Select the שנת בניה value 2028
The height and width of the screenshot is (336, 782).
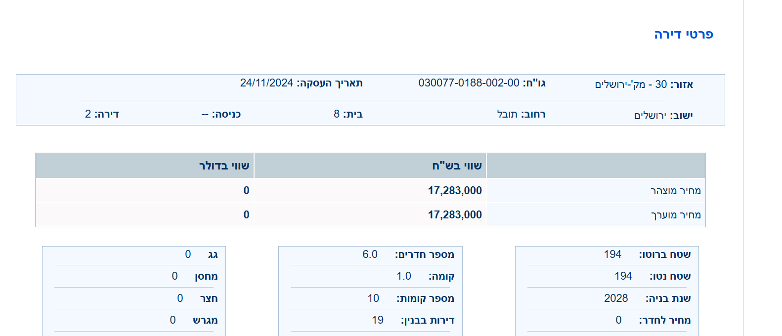point(616,298)
